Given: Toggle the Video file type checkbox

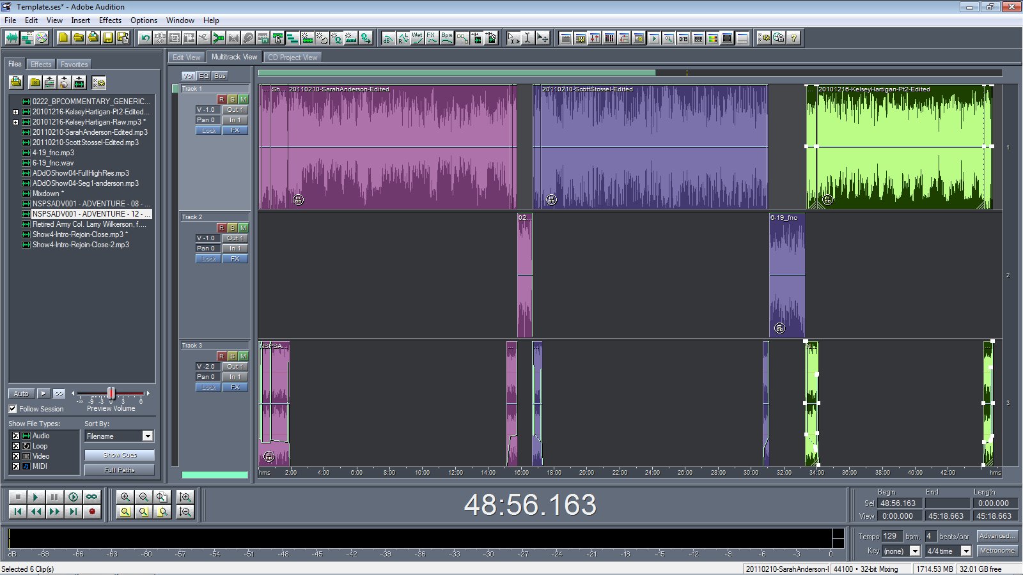Looking at the screenshot, I should pos(16,456).
